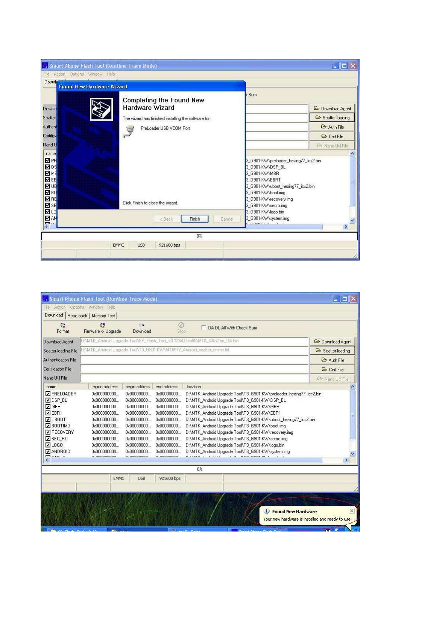Screen dimensions: 448x633
Task: Uncheck the SEC_RO checkbox
Action: coord(48,438)
